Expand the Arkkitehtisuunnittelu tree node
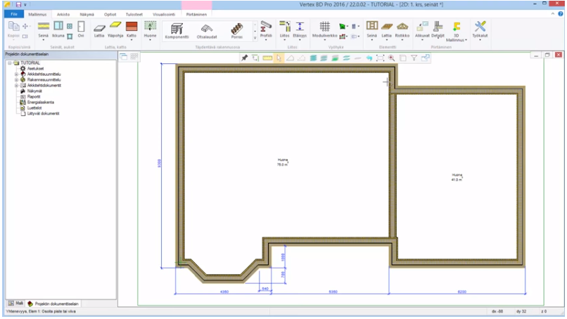This screenshot has width=567, height=319. click(x=15, y=74)
